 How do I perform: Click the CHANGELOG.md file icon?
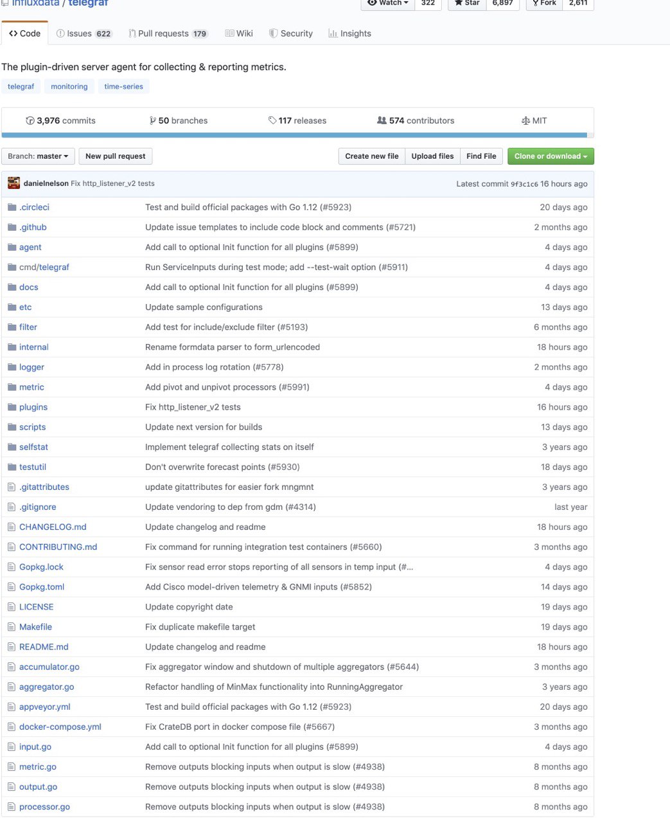click(12, 527)
